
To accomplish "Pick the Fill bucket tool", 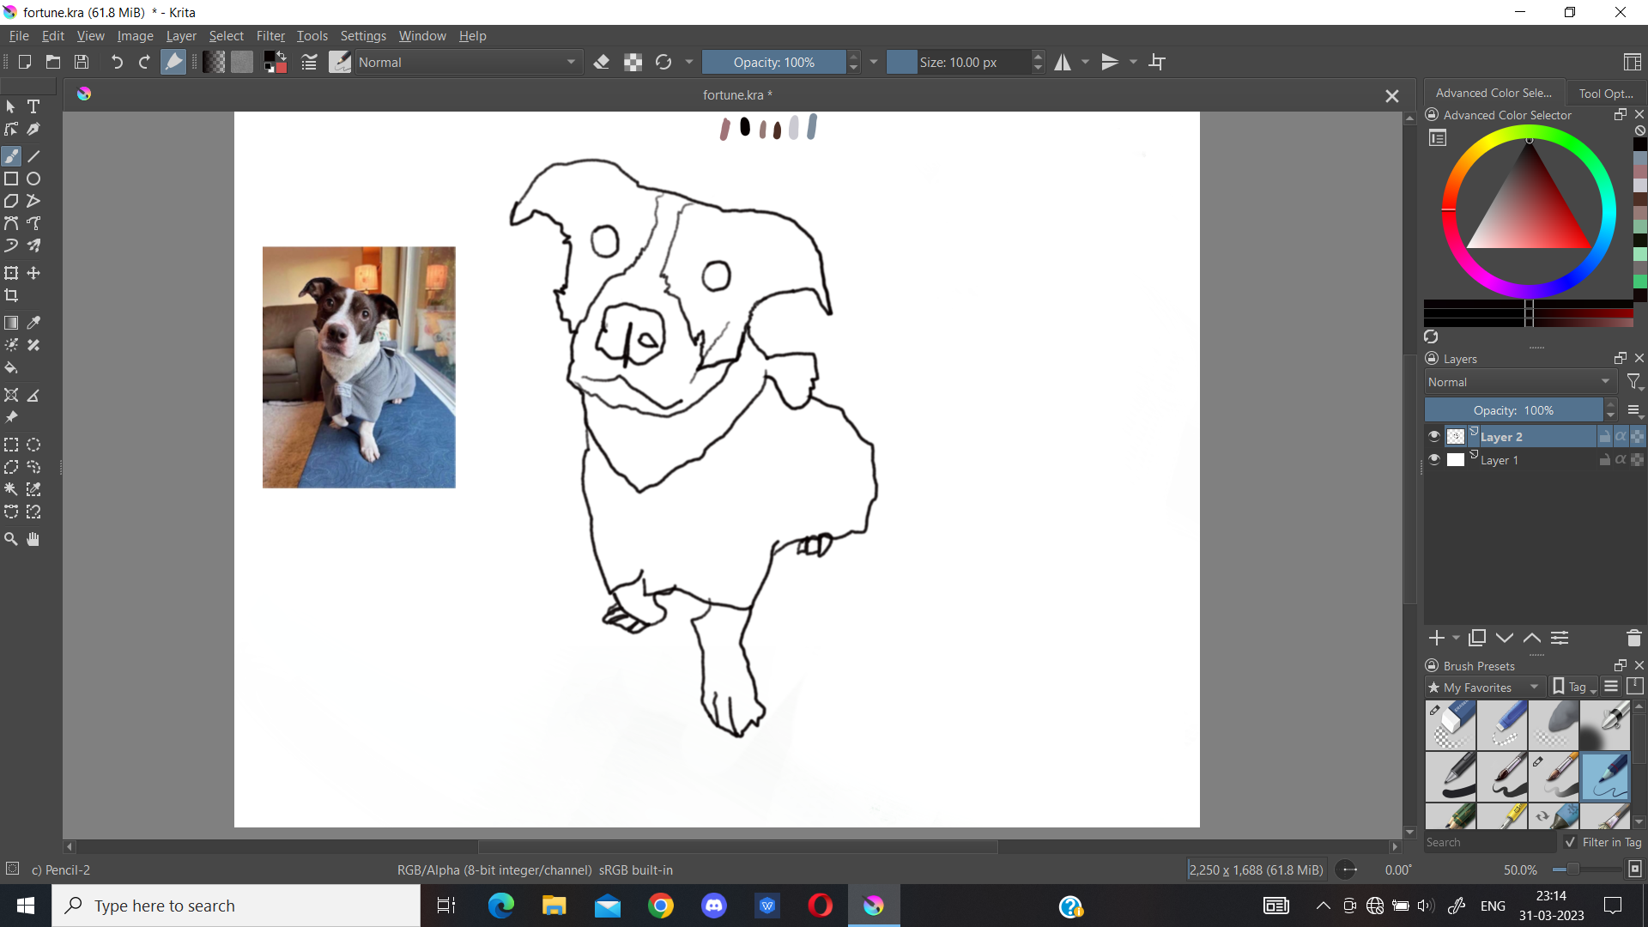I will [11, 367].
